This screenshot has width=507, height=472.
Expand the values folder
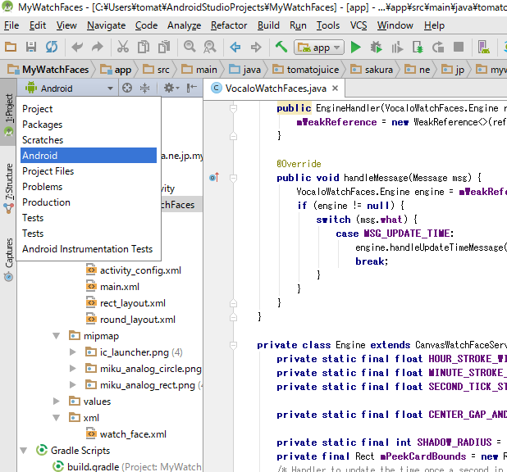[x=57, y=402]
